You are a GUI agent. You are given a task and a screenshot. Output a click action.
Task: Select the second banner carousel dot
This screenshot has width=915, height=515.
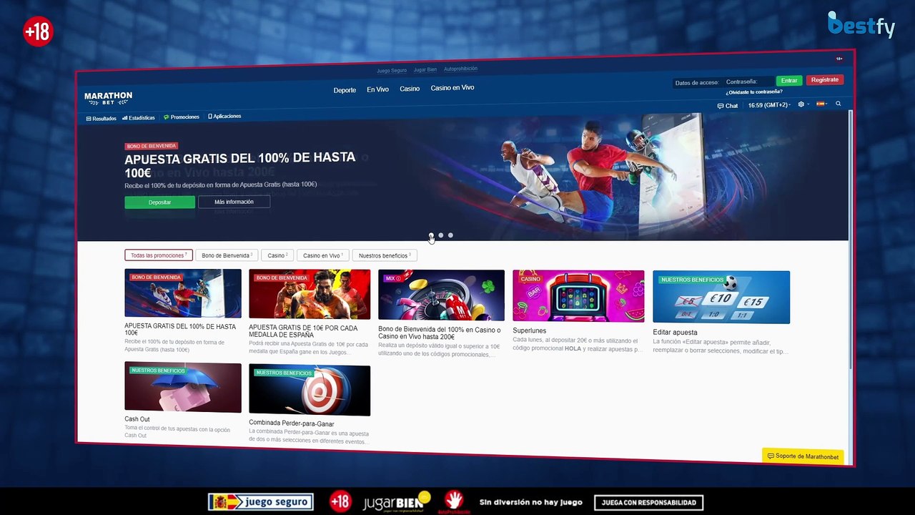[441, 235]
